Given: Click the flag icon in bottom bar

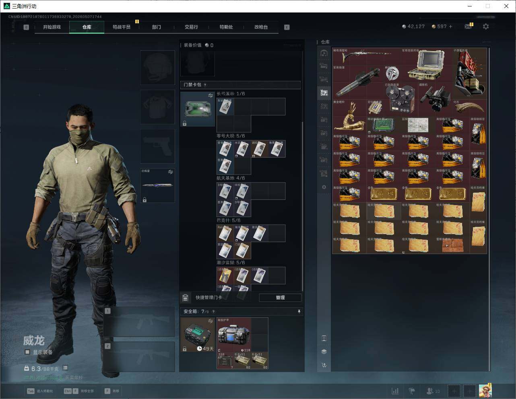Looking at the screenshot, I should (412, 391).
